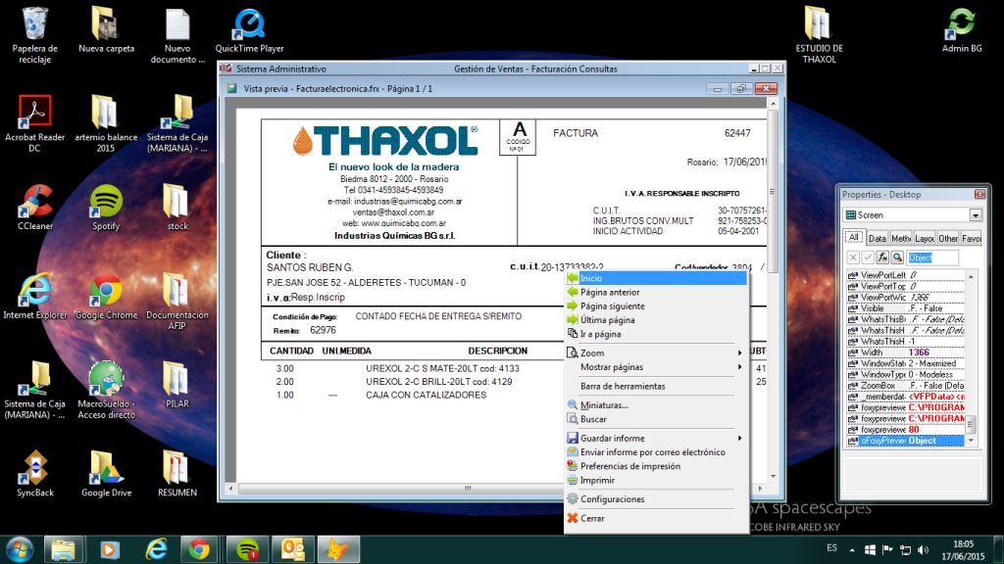The width and height of the screenshot is (1004, 564).
Task: Select the stock folder on desktop
Action: pyautogui.click(x=177, y=208)
